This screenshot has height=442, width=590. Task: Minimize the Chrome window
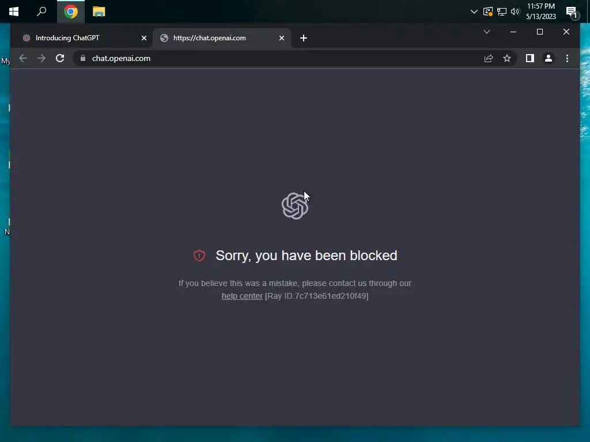(x=513, y=32)
